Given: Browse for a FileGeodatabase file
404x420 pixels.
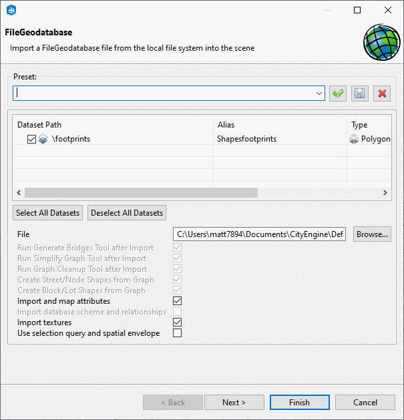Looking at the screenshot, I should coord(372,234).
